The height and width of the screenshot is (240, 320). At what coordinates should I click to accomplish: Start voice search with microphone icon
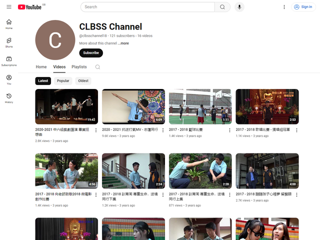point(239,7)
